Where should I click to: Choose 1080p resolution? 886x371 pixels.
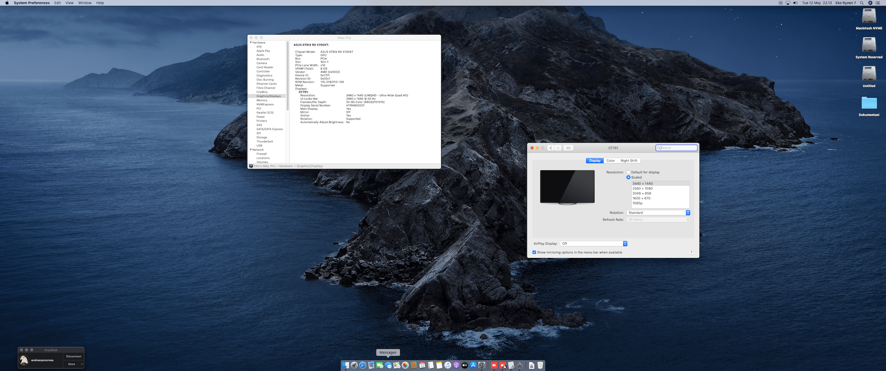tap(660, 203)
